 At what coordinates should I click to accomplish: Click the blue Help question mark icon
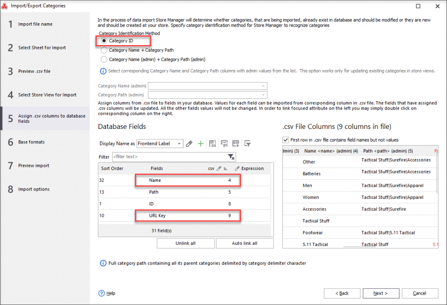pos(101,293)
